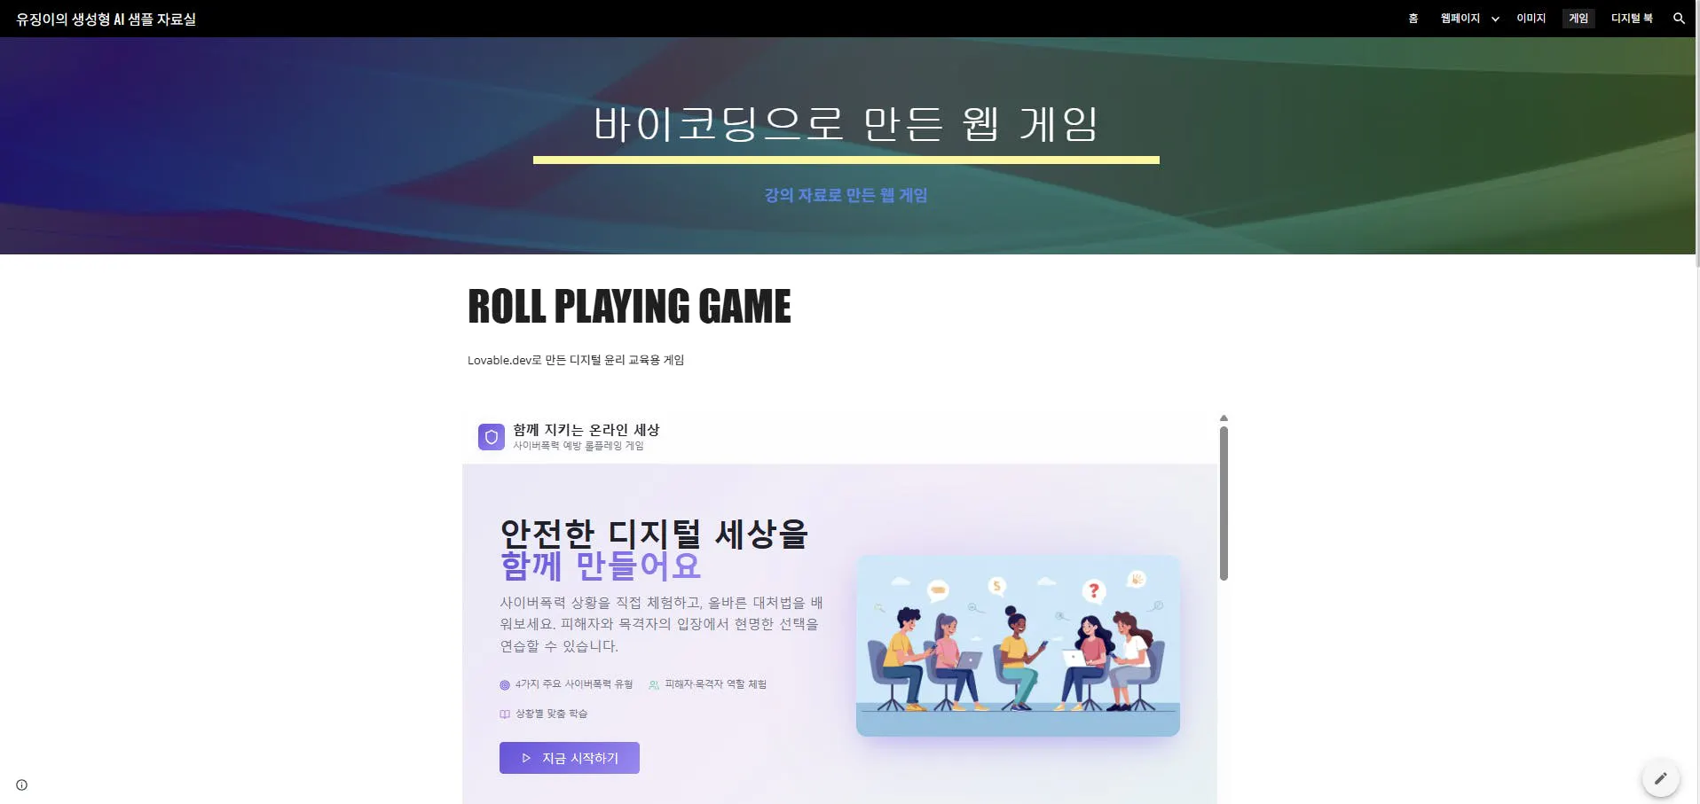Click the 함께 지키는 온라인 세상 header title
The image size is (1700, 804).
pyautogui.click(x=586, y=430)
